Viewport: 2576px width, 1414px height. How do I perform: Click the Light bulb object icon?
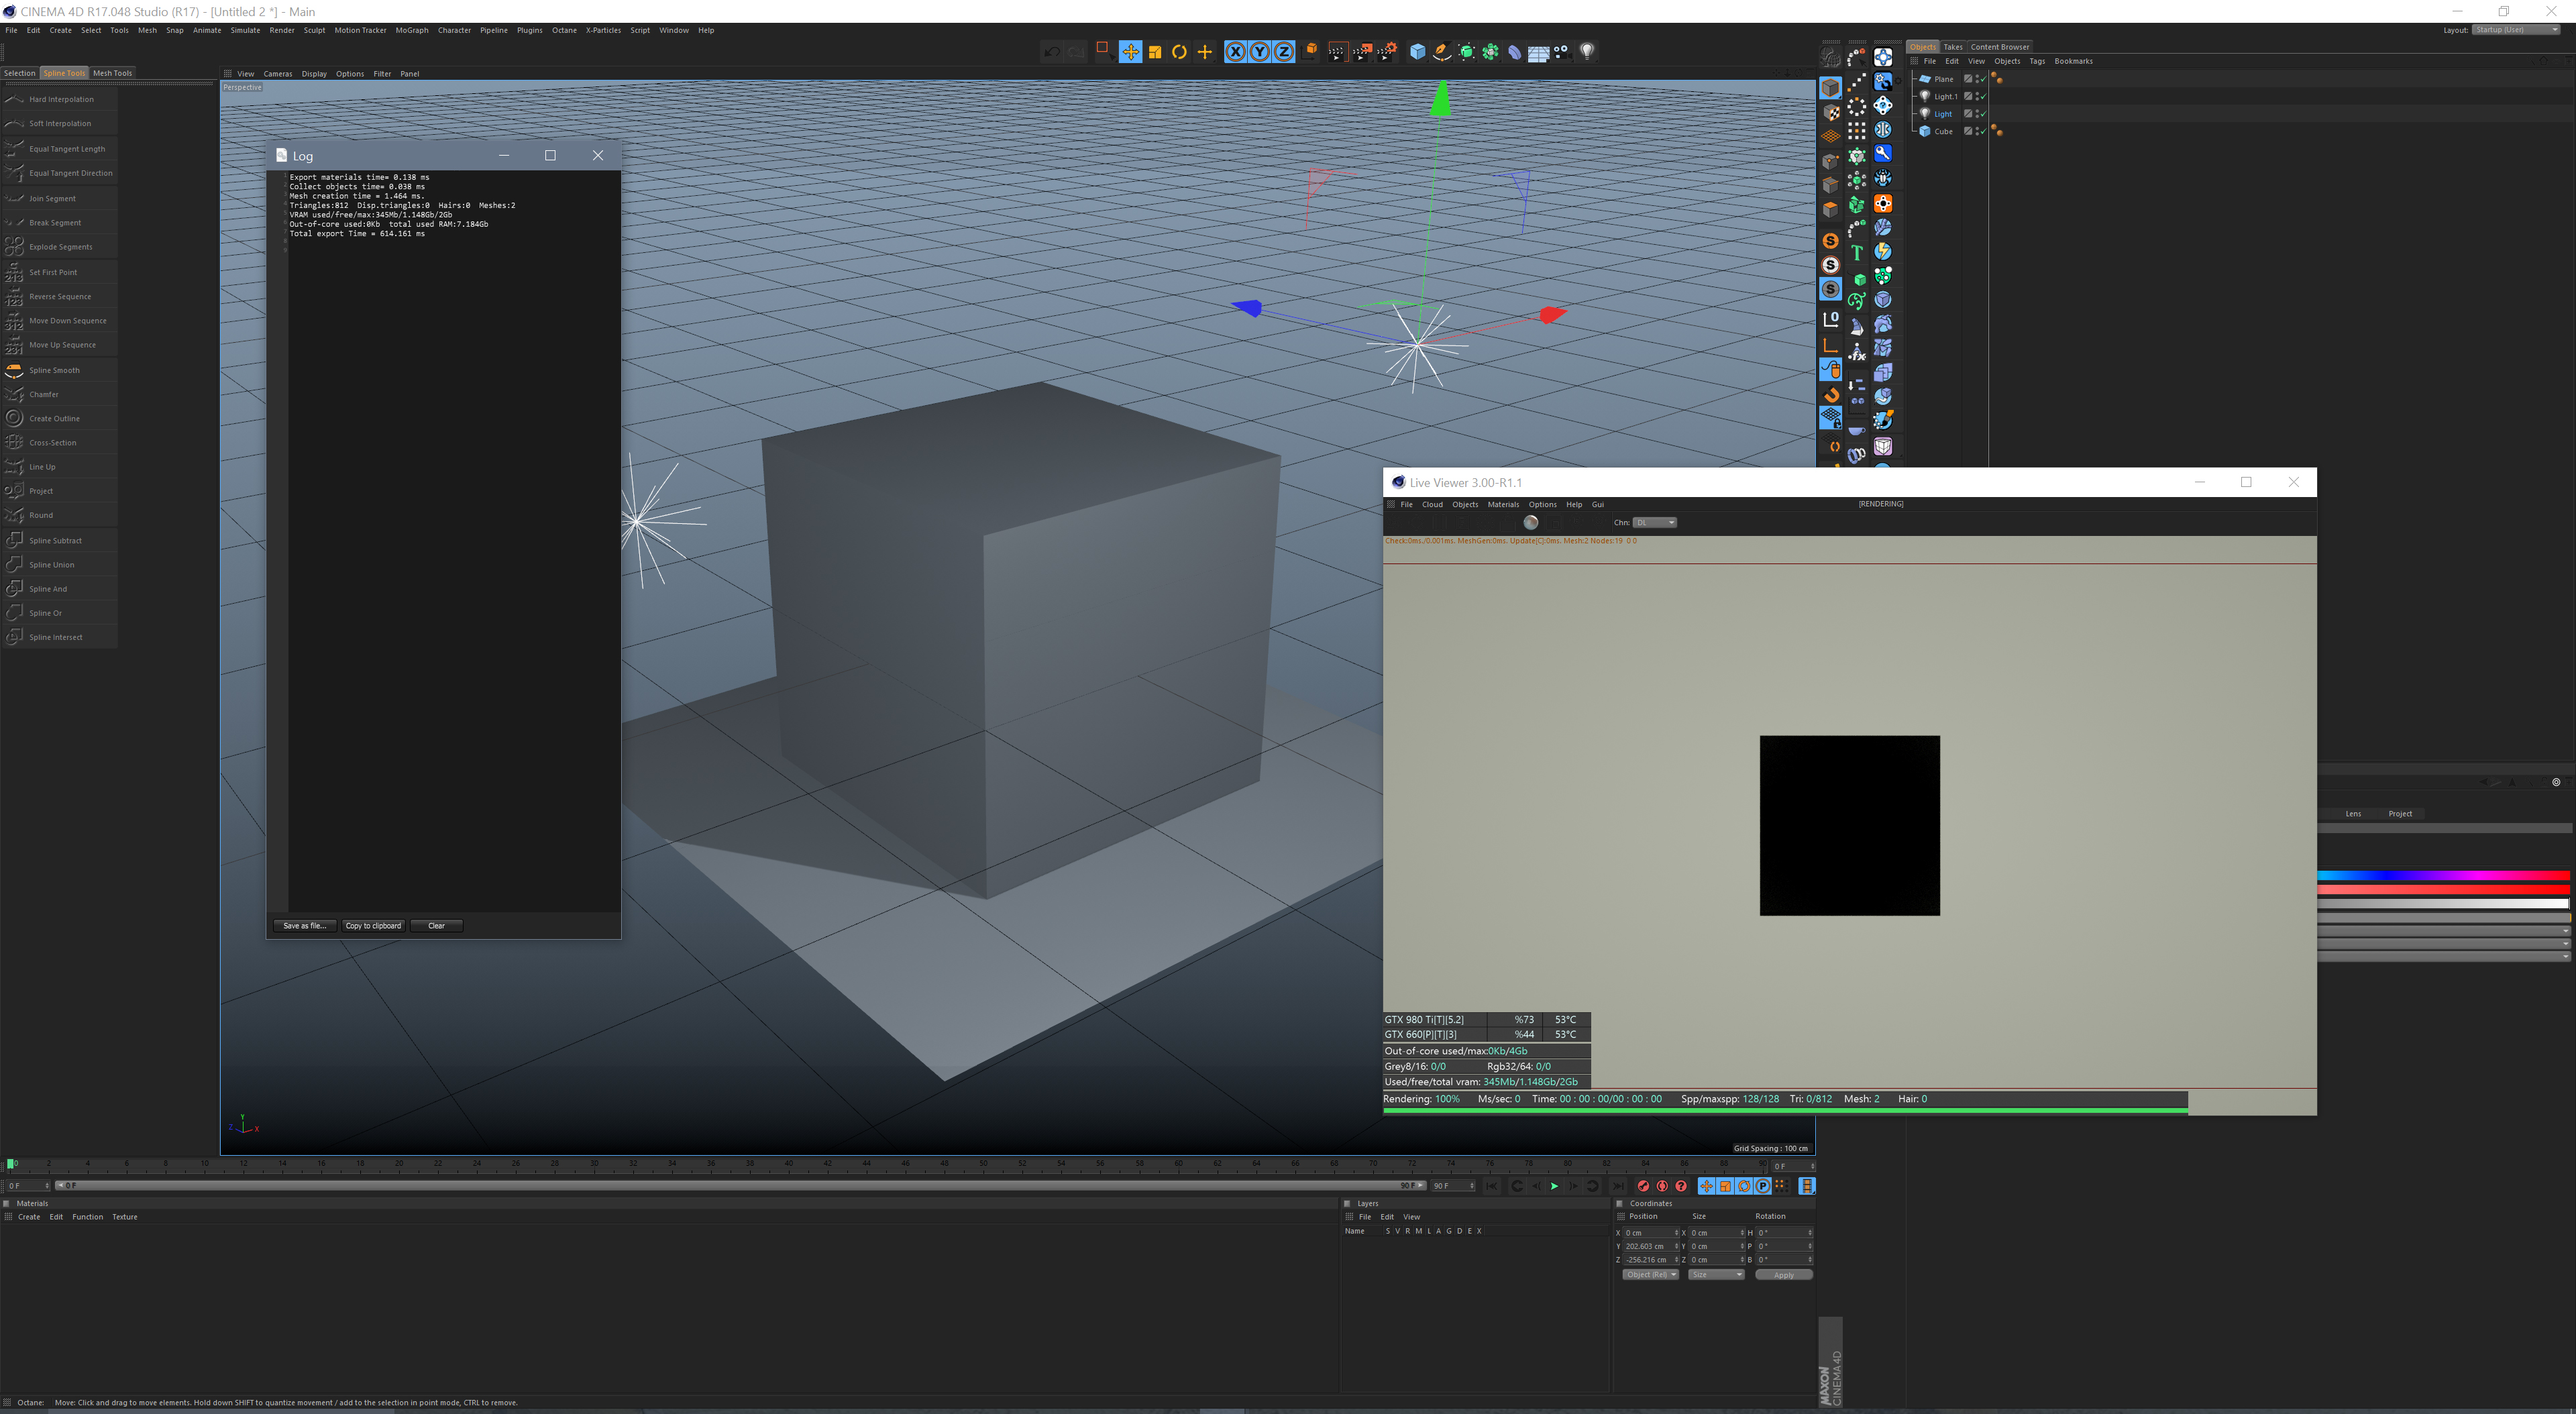click(x=1587, y=52)
